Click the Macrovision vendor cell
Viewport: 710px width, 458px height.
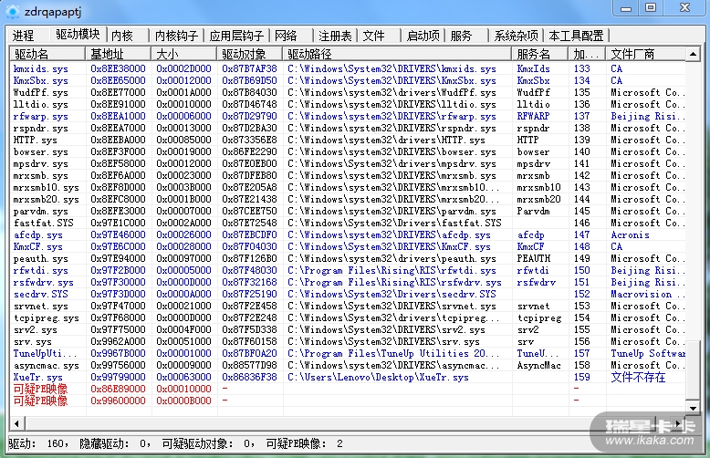pos(648,294)
